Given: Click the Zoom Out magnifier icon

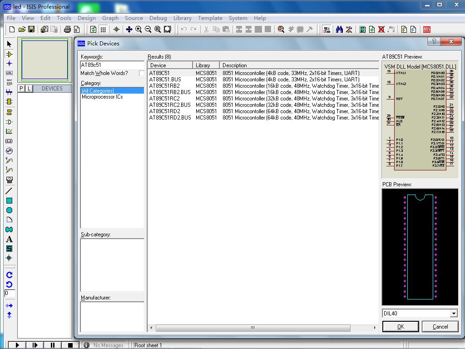Looking at the screenshot, I should pyautogui.click(x=148, y=30).
